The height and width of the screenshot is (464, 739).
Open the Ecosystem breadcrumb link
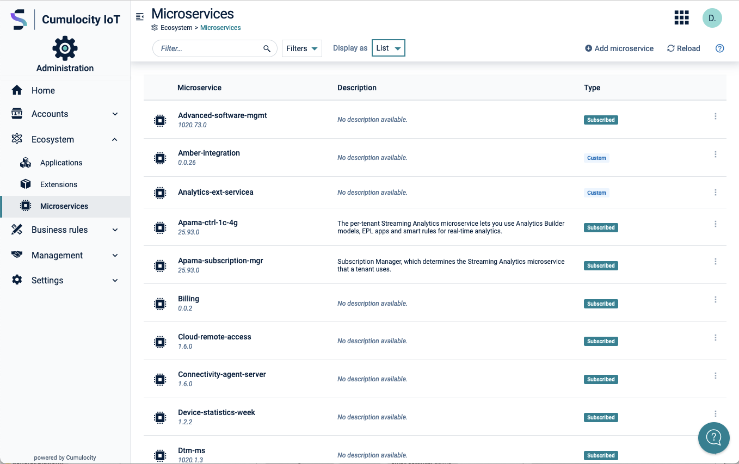pos(176,27)
